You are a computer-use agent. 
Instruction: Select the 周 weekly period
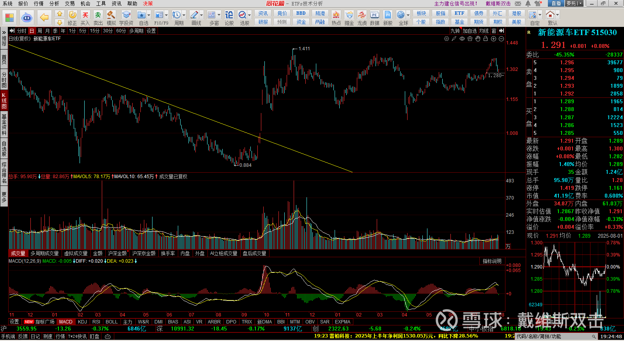coord(39,31)
